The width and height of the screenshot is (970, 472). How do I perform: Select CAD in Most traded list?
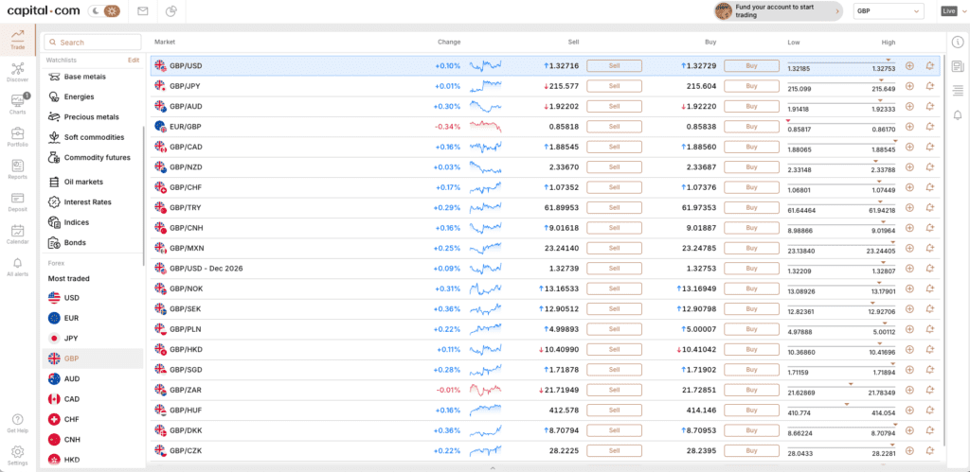pyautogui.click(x=72, y=399)
